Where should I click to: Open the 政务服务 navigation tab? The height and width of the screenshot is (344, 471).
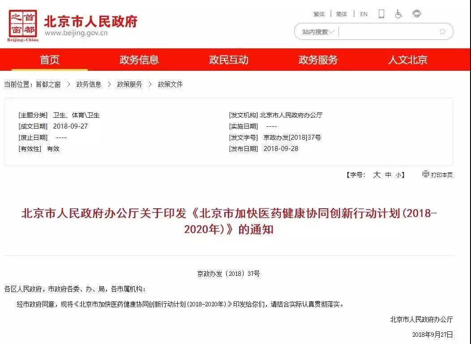[x=318, y=60]
